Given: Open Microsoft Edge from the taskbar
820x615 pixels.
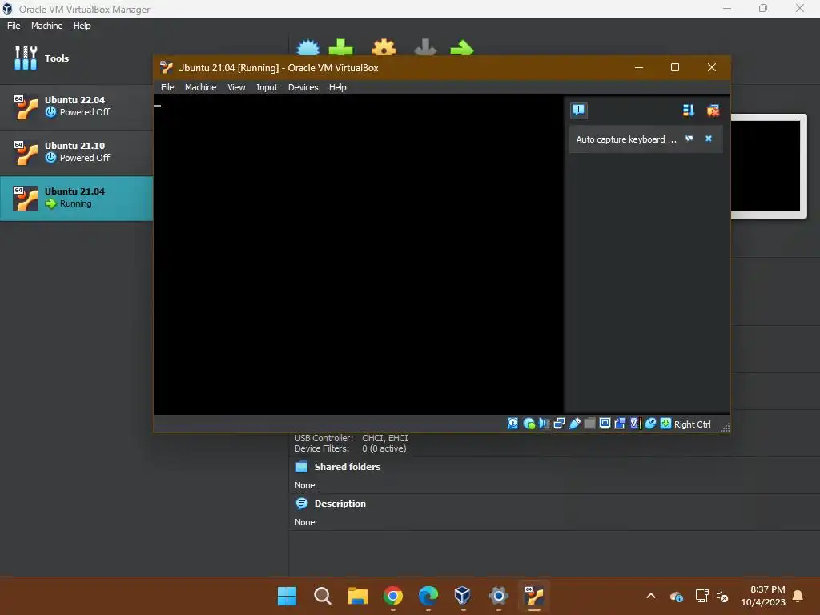Looking at the screenshot, I should coord(428,596).
